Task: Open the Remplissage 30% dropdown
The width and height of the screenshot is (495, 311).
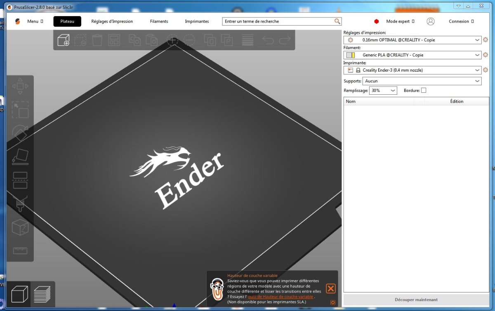Action: pos(383,90)
